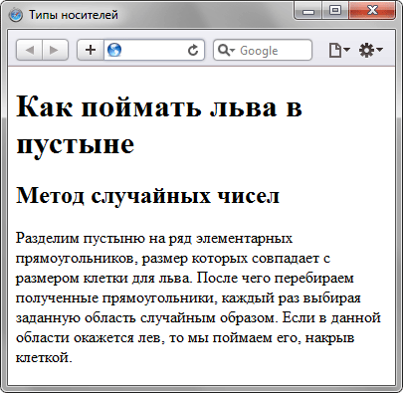Close the browser window

pos(372,11)
